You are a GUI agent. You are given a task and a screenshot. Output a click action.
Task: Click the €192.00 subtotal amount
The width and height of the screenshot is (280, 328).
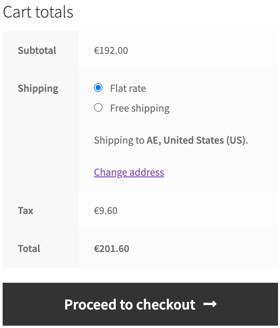[x=111, y=50]
